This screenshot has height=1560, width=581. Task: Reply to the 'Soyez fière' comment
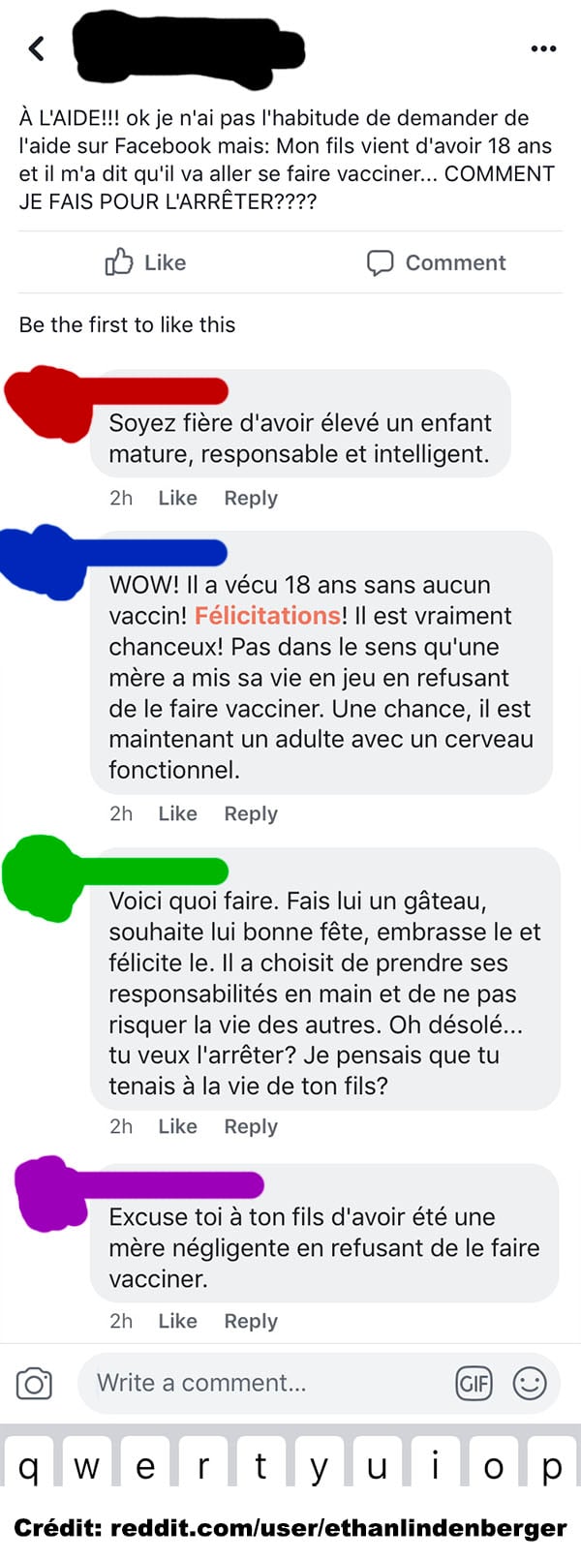point(251,498)
